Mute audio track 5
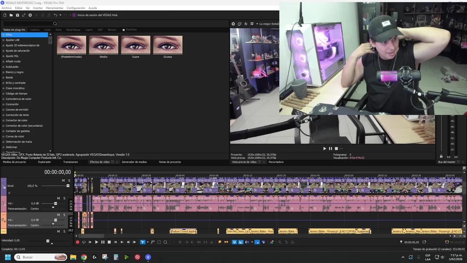This screenshot has height=263, width=467. click(x=58, y=215)
